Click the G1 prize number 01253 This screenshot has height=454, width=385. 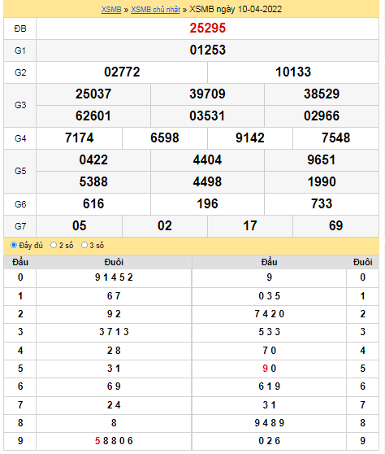(x=208, y=50)
